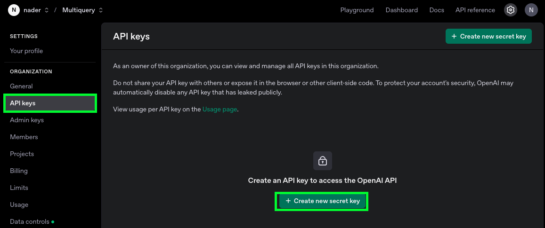Open General organization settings
The width and height of the screenshot is (545, 228).
point(21,86)
